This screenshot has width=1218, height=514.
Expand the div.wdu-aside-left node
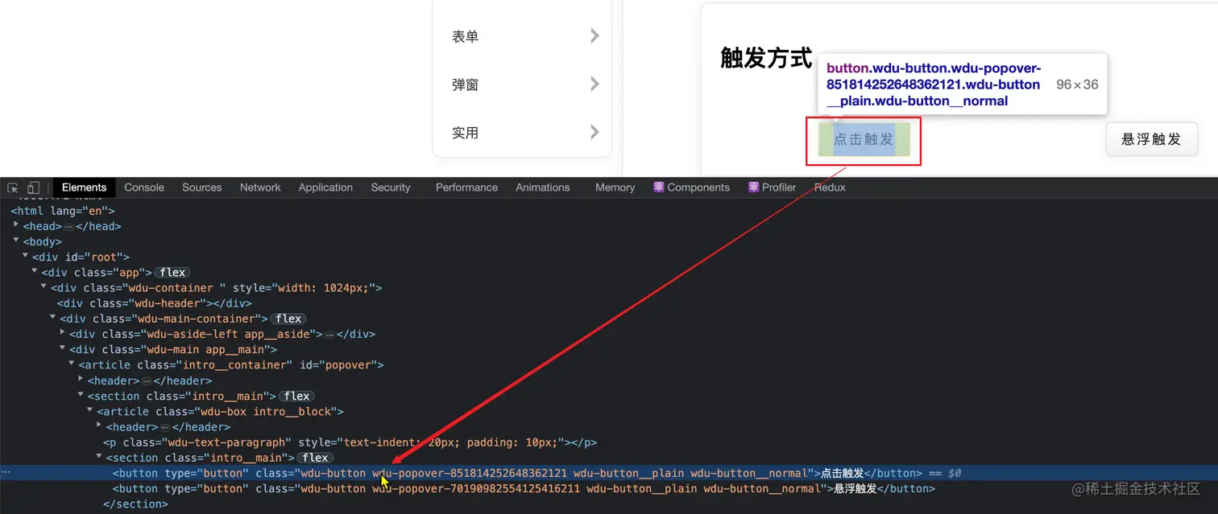point(62,334)
